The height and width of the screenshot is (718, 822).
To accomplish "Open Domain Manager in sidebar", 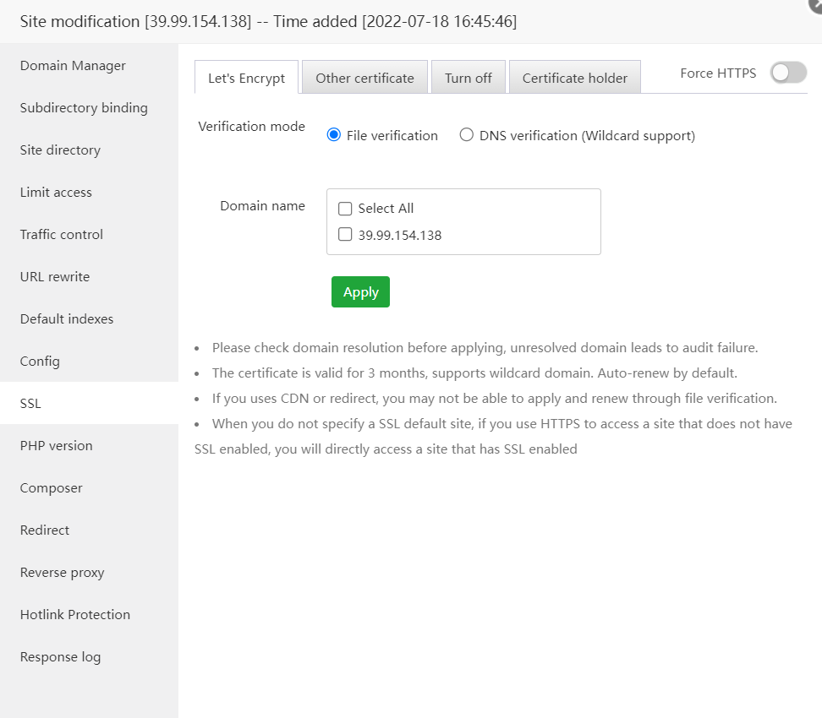I will (73, 66).
